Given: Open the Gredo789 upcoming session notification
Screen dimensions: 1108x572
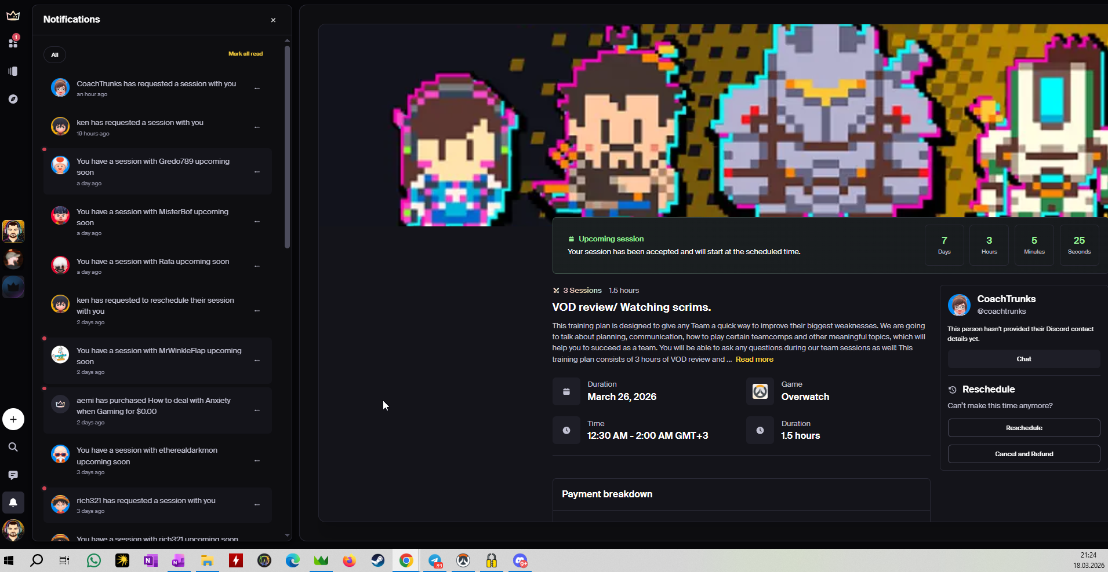Looking at the screenshot, I should [x=158, y=171].
